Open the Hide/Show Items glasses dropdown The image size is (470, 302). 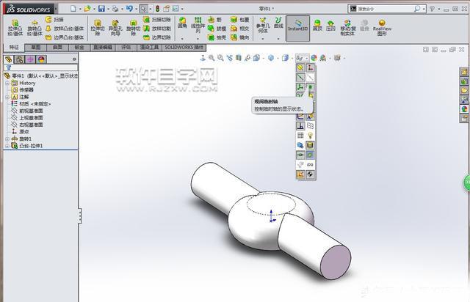[302, 58]
